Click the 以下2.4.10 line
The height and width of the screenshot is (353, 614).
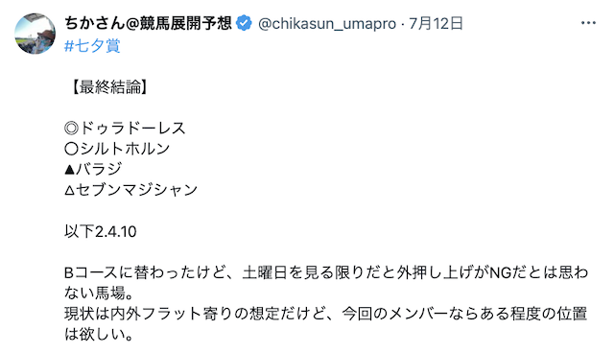100,231
